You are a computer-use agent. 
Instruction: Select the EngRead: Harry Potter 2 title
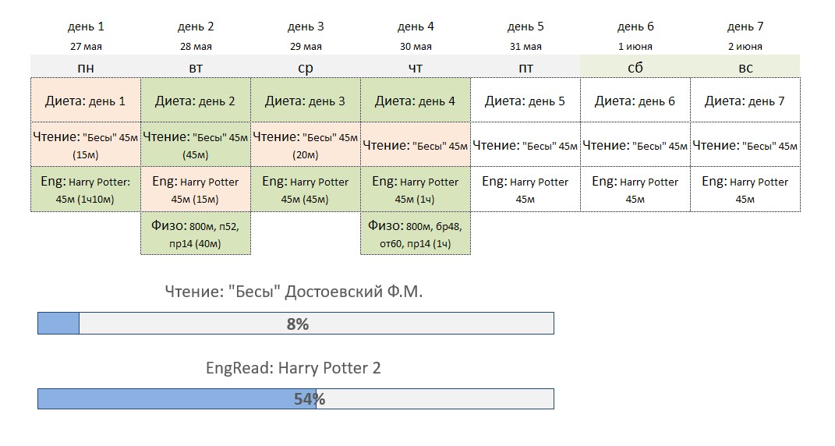293,368
